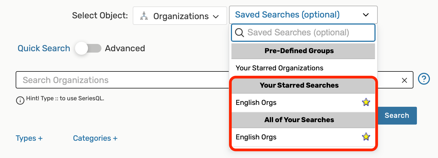
Task: Click into the Search Organizations text field
Action: coord(122,80)
